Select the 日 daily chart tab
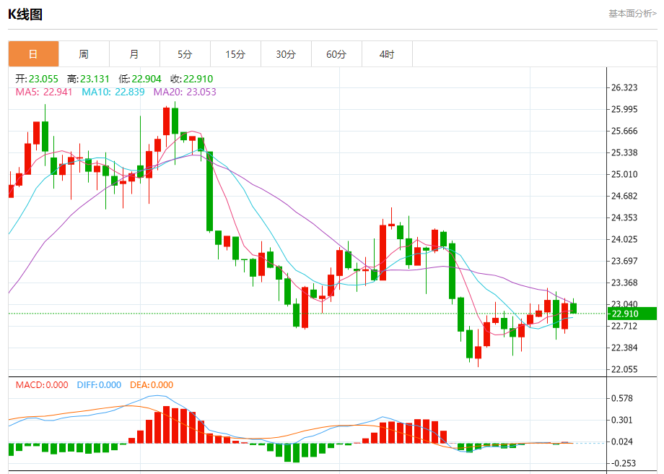Screen dimensions: 664x474 click(x=33, y=54)
